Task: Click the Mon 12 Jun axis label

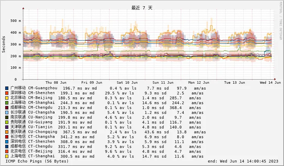Action: 199,83
